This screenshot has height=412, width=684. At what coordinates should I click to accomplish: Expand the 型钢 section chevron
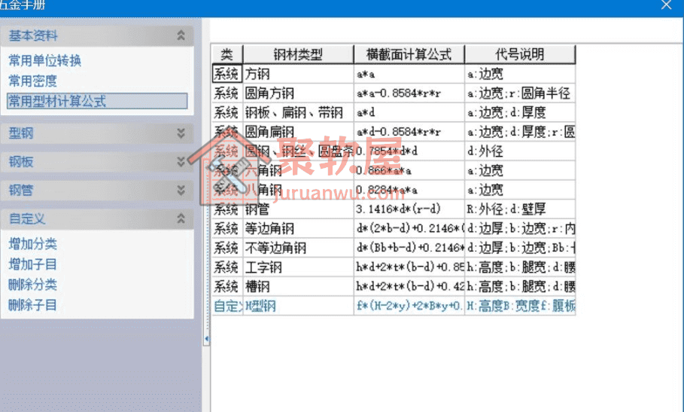[181, 133]
